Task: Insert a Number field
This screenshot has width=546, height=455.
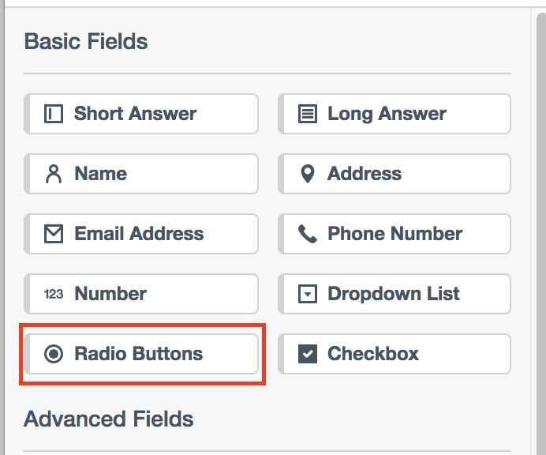Action: [x=142, y=294]
